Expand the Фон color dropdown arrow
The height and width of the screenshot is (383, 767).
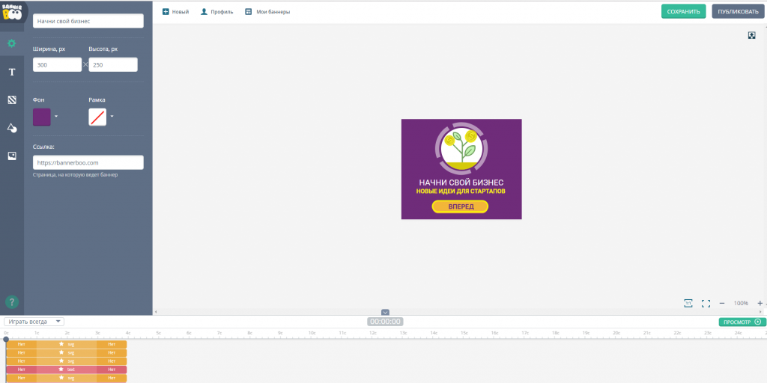56,117
